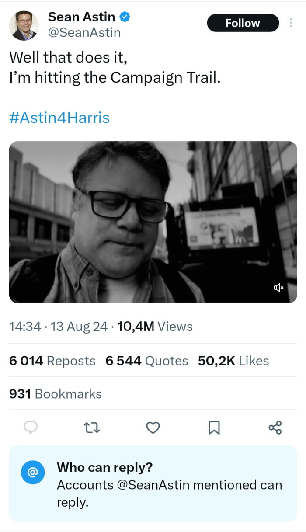Screen dimensions: 306x532
Task: Click the Sean Astin display name
Action: point(81,17)
